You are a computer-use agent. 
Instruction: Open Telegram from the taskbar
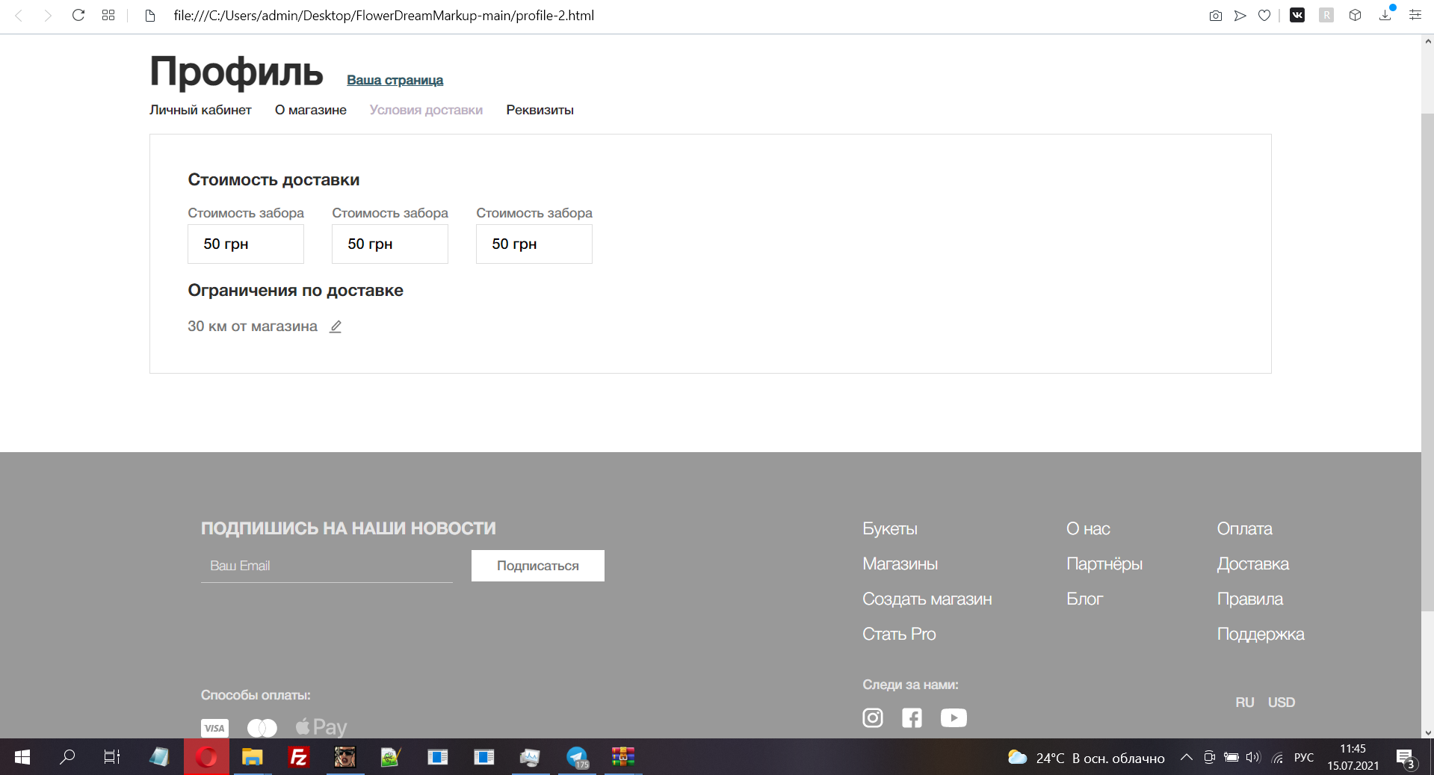point(578,757)
